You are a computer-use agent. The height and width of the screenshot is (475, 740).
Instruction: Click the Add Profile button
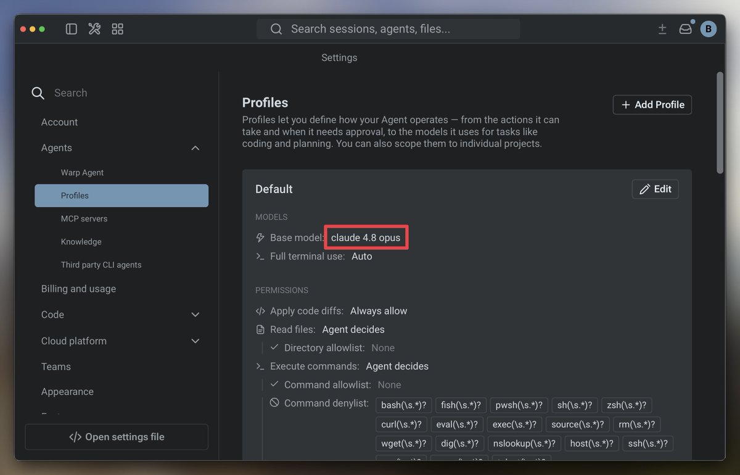[652, 105]
